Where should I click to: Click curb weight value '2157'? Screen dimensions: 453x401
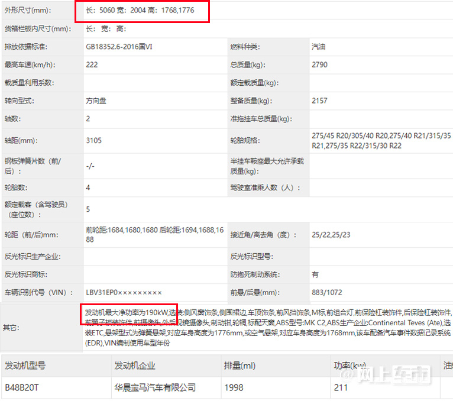point(319,101)
